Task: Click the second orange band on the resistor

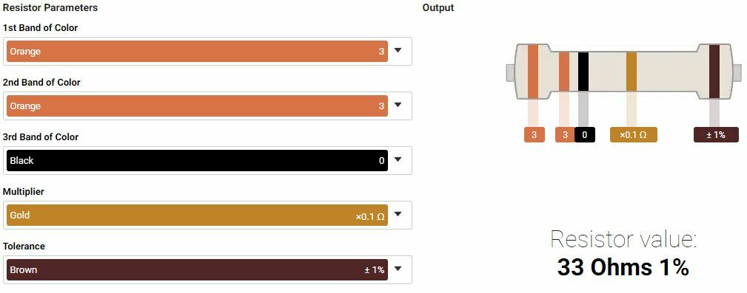Action: [564, 72]
